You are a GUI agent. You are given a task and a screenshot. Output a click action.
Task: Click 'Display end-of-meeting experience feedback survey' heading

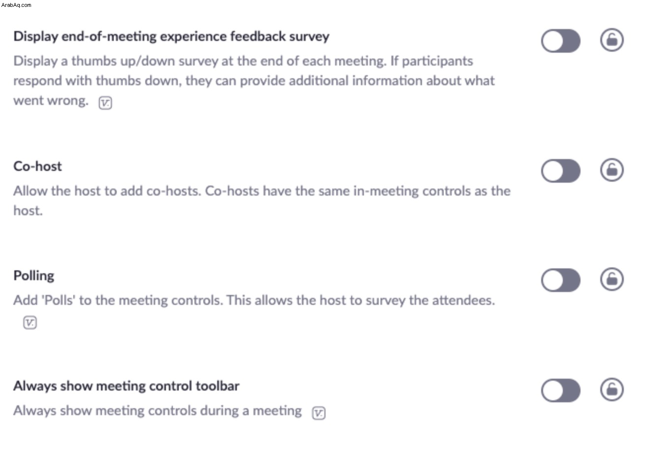point(171,36)
